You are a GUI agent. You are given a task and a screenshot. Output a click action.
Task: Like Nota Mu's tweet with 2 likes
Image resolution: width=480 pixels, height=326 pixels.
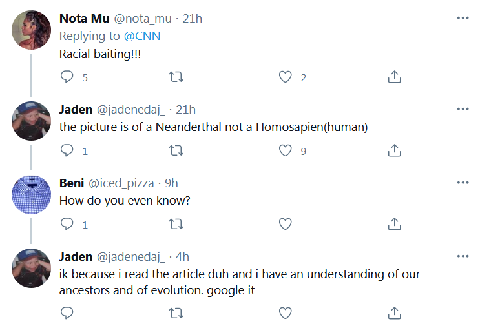point(285,77)
